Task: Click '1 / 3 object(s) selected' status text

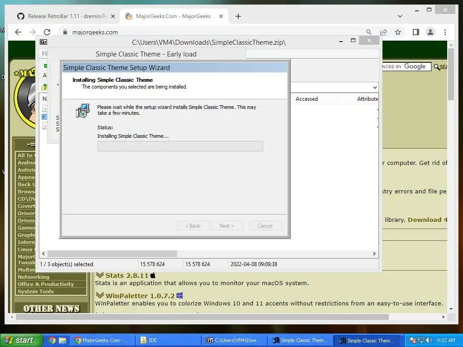Action: (66, 264)
